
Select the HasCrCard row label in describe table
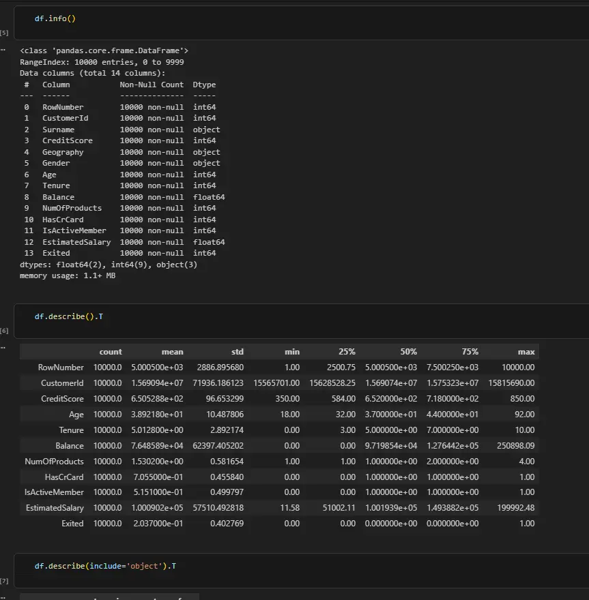[64, 477]
